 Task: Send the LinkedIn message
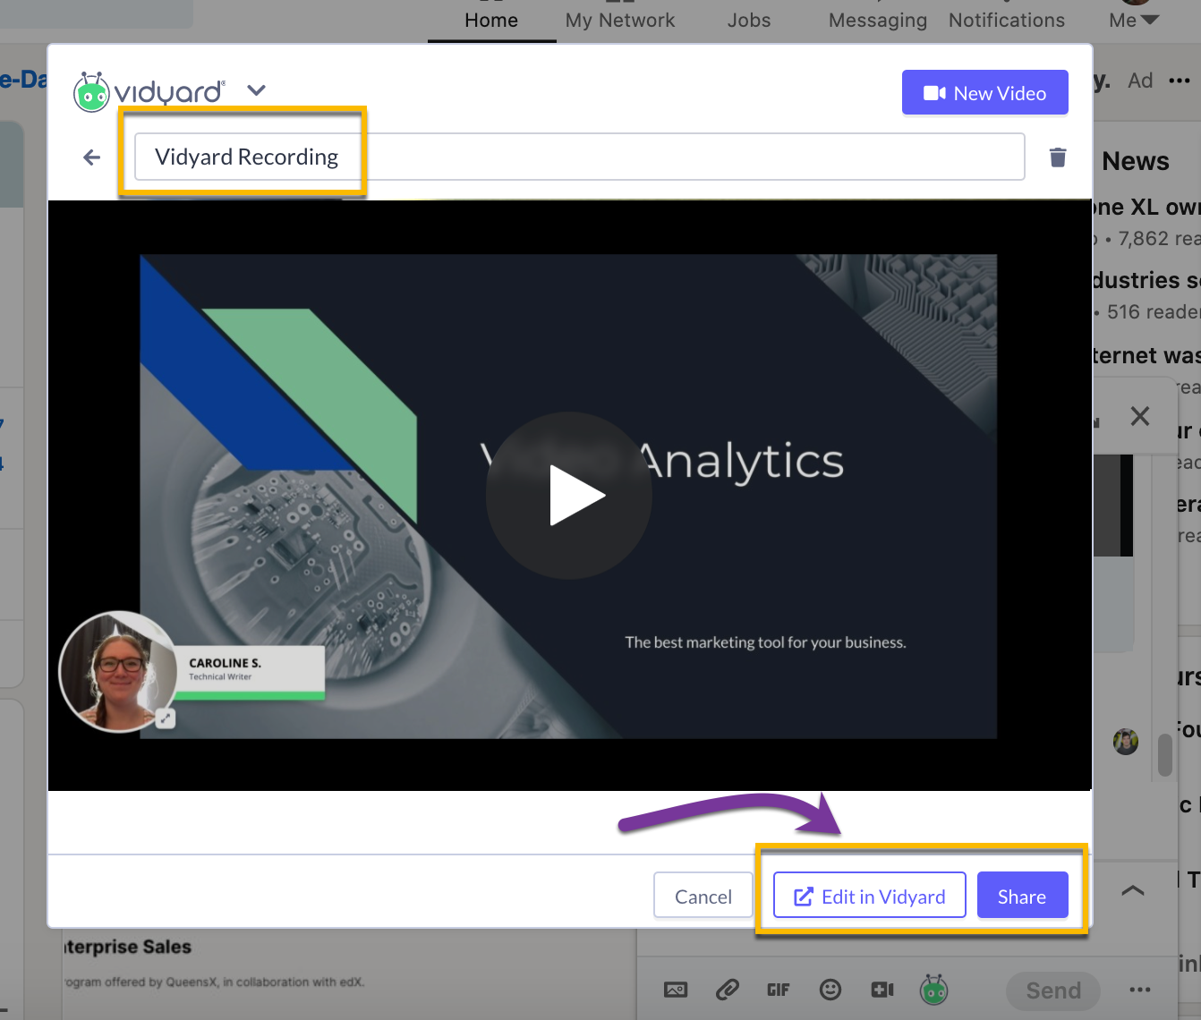(1053, 990)
